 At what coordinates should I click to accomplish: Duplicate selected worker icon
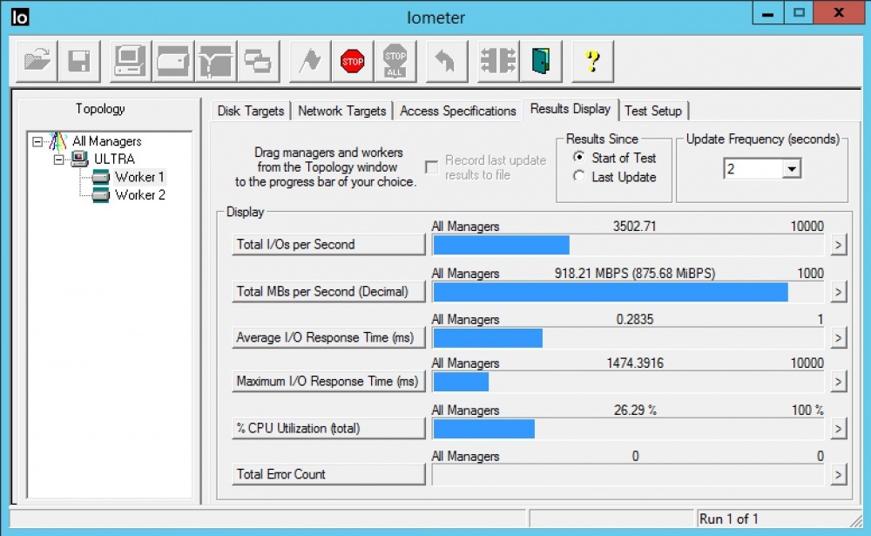pyautogui.click(x=259, y=61)
